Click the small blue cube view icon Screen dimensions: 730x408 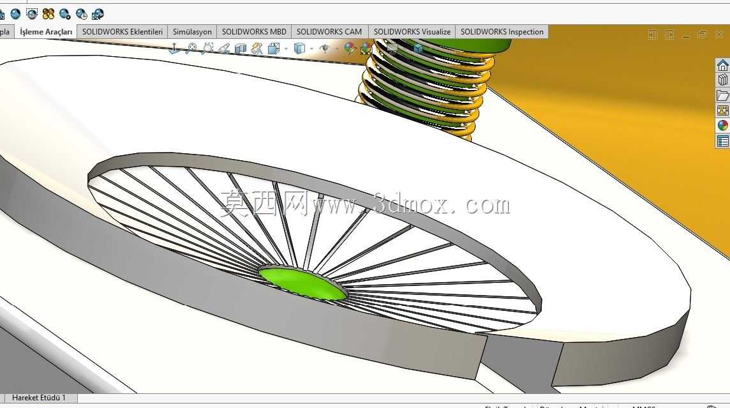coord(418,48)
